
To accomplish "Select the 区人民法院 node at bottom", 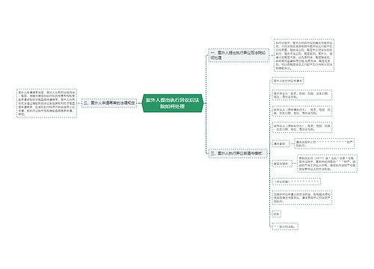I will [x=285, y=226].
